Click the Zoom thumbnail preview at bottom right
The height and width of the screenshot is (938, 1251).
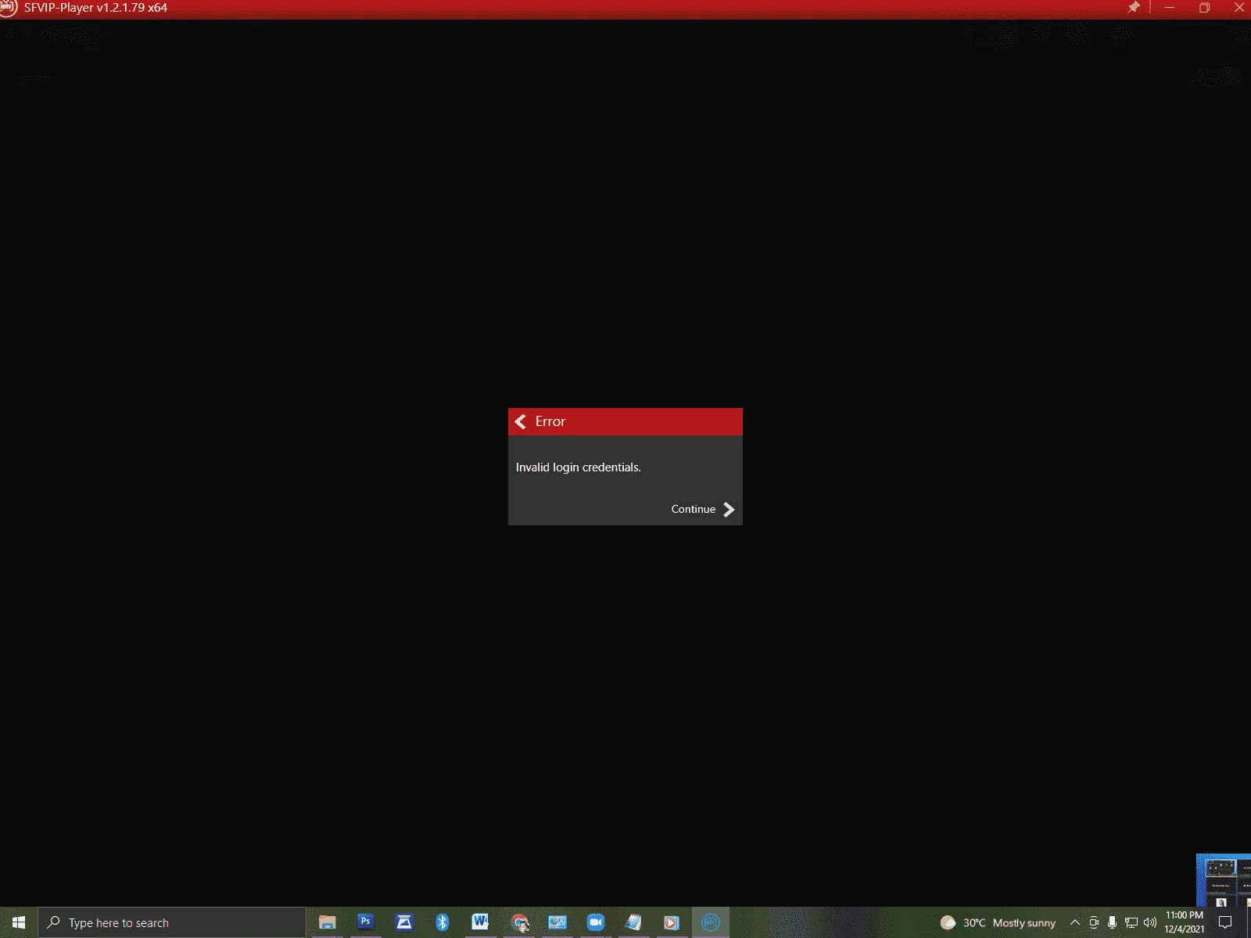[1224, 880]
